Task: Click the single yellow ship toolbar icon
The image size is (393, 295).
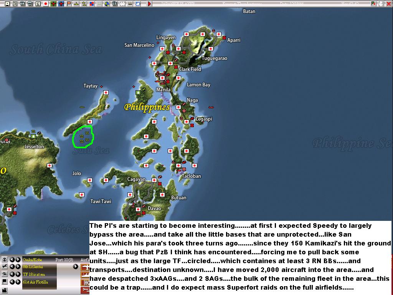Action: tap(76, 4)
